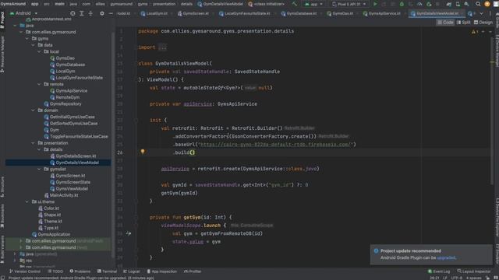
Task: Open the App Inspection tool window
Action: tap(161, 271)
